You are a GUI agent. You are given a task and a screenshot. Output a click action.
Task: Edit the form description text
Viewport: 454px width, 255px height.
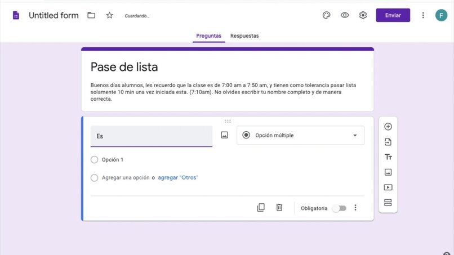point(223,92)
